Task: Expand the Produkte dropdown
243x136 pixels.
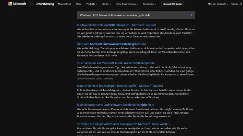Action: pyautogui.click(x=92, y=4)
